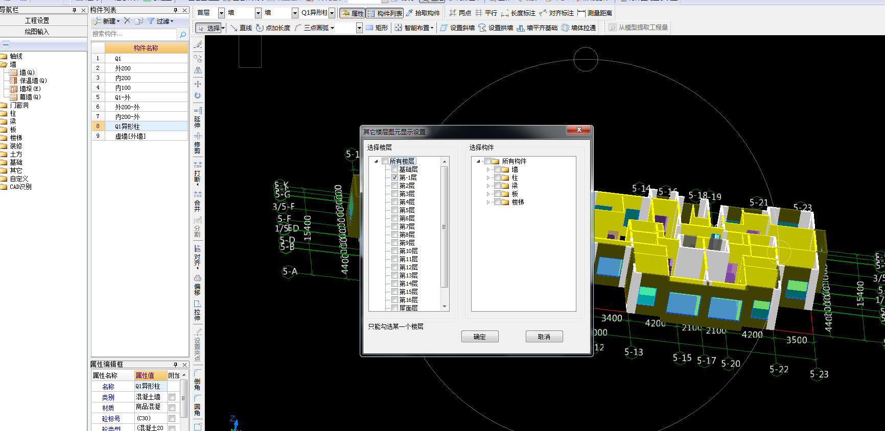Click the 对齐标注 dimension tool
885x431 pixels.
coord(556,13)
